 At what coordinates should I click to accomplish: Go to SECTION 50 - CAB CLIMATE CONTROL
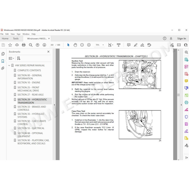(x=32, y=123)
